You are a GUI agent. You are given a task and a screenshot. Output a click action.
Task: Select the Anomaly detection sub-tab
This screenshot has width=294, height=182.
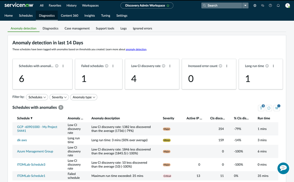pos(23,29)
